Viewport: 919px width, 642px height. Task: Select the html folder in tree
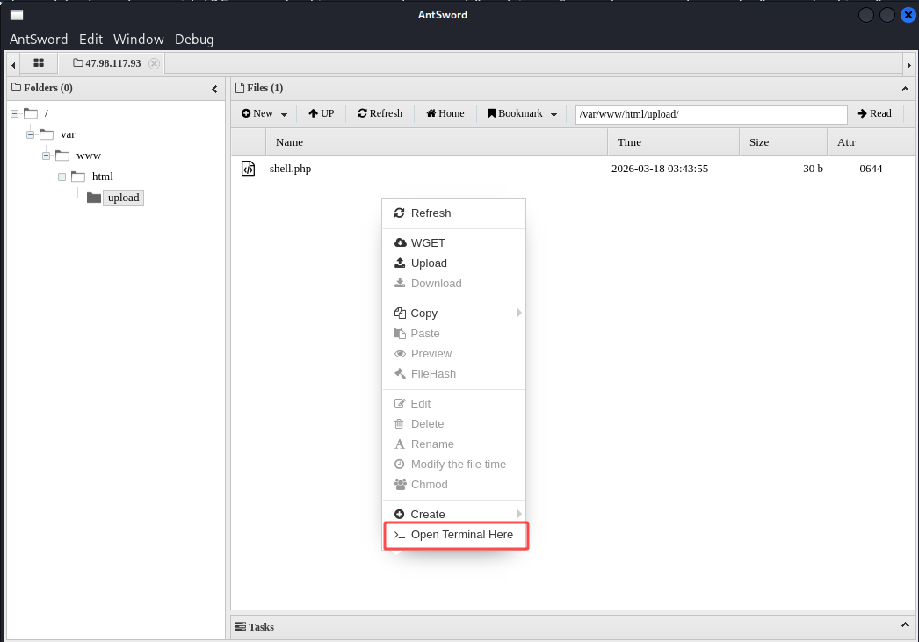click(x=102, y=177)
